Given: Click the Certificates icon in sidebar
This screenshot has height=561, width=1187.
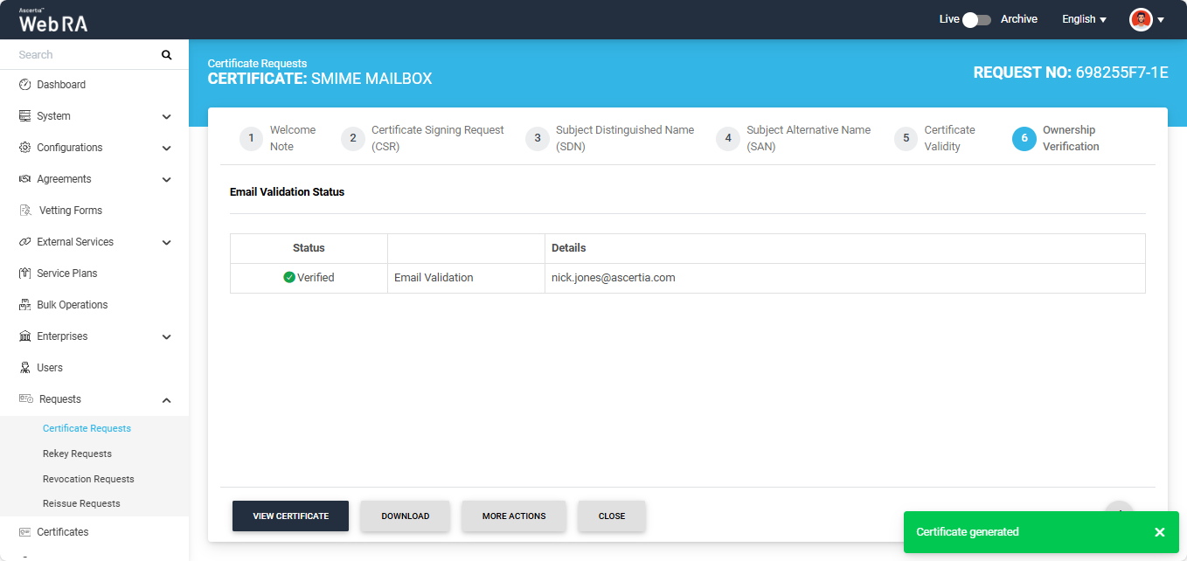Looking at the screenshot, I should (x=25, y=532).
